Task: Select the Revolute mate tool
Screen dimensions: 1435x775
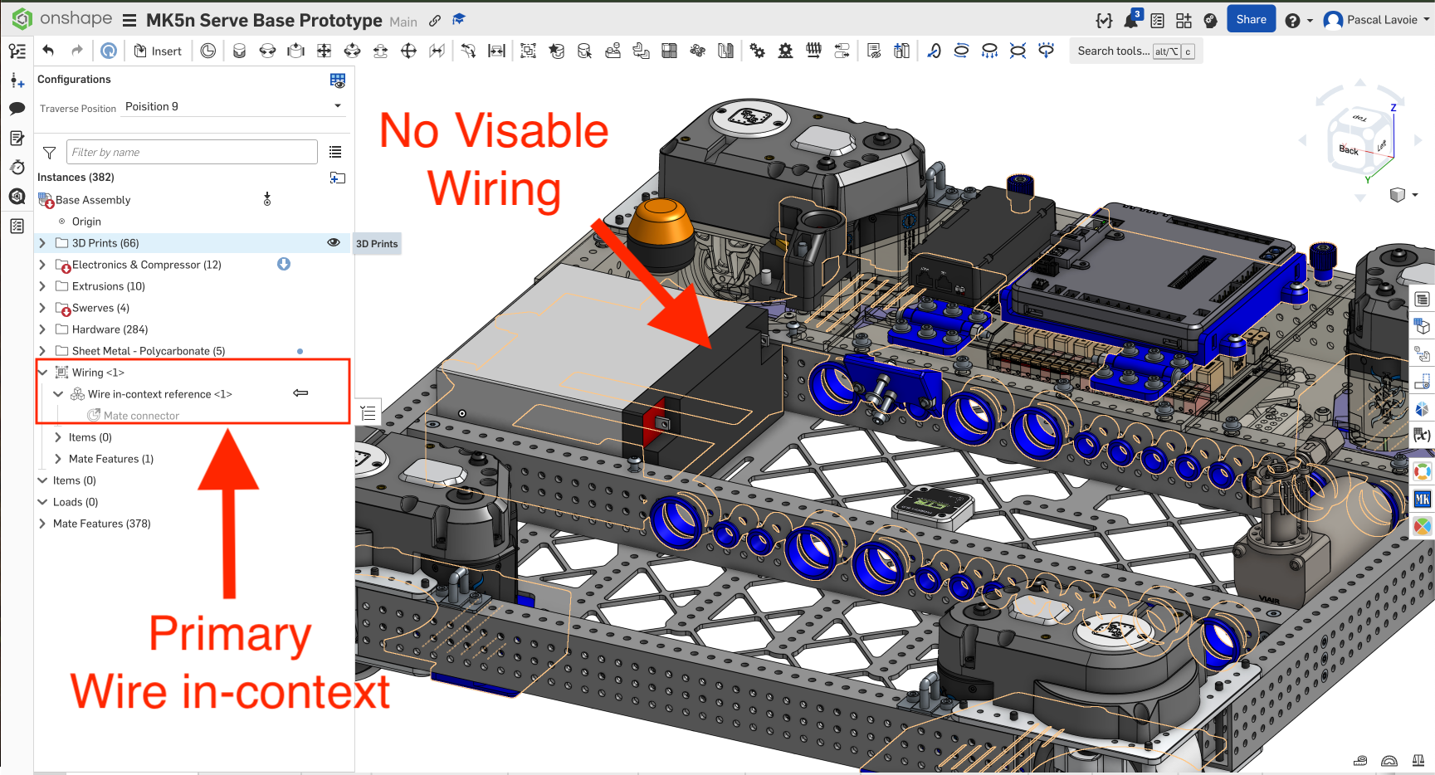Action: (267, 51)
